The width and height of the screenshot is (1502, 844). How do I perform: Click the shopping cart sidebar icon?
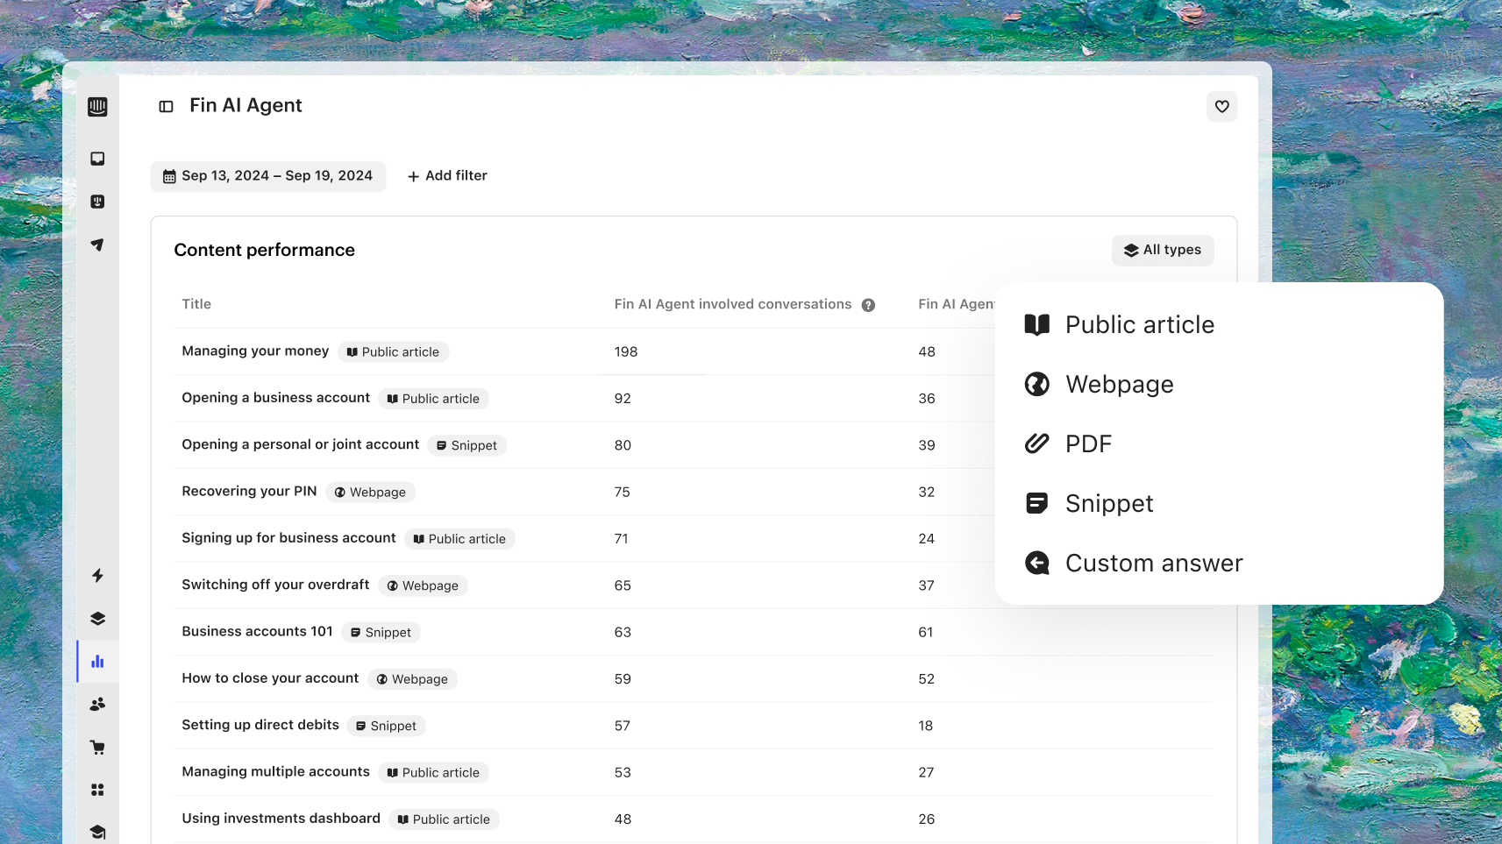click(97, 748)
